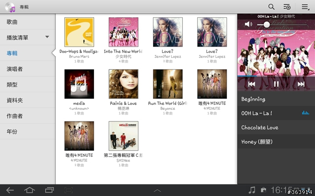The width and height of the screenshot is (315, 196).
Task: Open the SHINee 第二張專輯 album cover
Action: [x=124, y=136]
